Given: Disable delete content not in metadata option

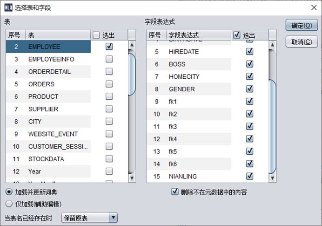Looking at the screenshot, I should coord(175,192).
